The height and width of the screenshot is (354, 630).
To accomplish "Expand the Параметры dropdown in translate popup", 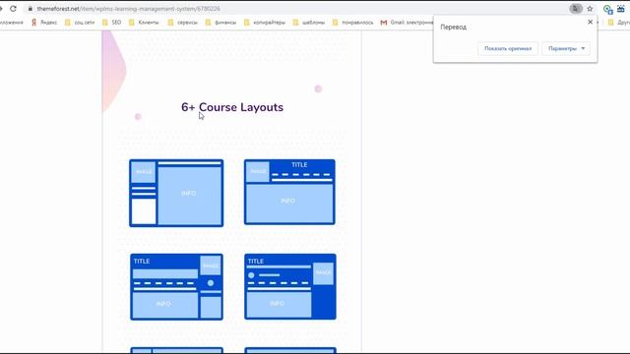I will pyautogui.click(x=566, y=48).
